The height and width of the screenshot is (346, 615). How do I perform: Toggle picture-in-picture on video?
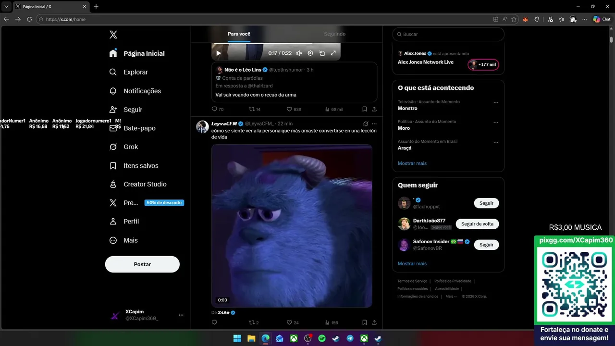322,53
